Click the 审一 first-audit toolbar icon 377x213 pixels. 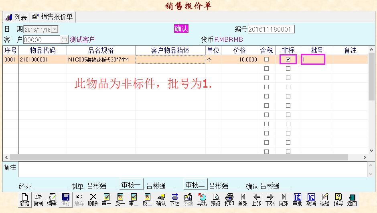coord(106,199)
